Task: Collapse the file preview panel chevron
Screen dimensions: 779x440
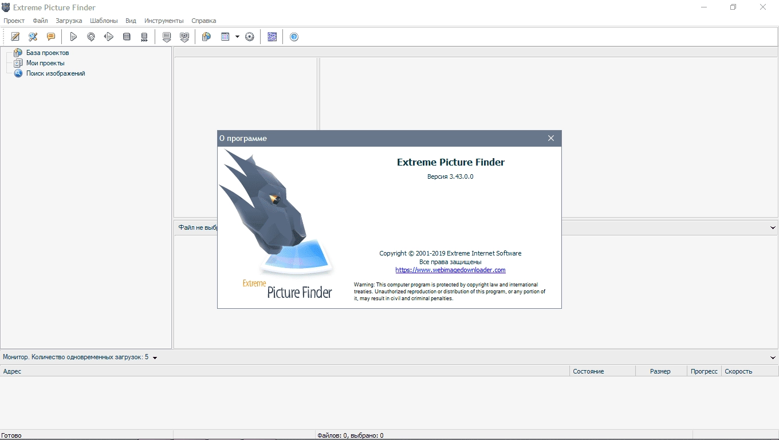Action: pos(773,227)
